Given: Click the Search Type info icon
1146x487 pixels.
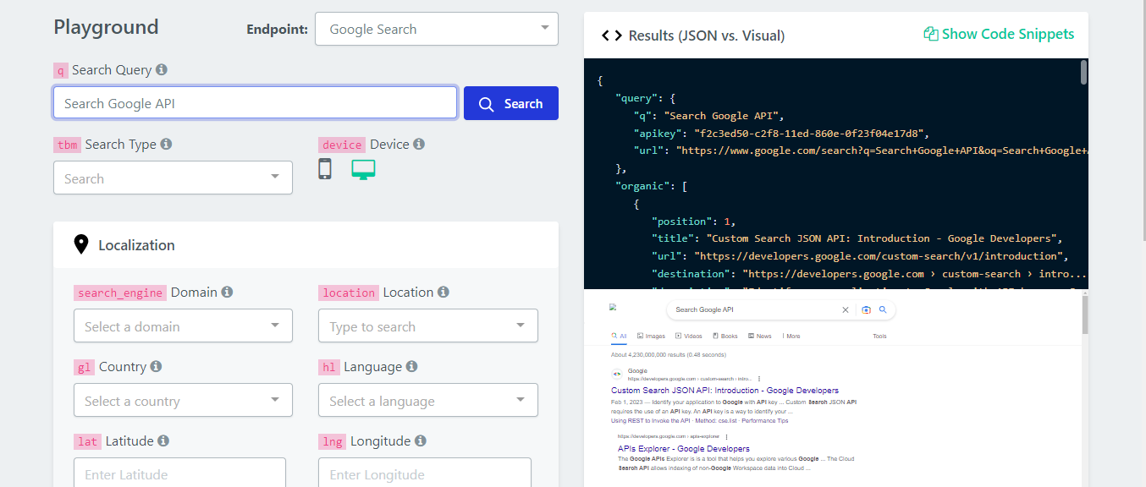Looking at the screenshot, I should pos(166,145).
